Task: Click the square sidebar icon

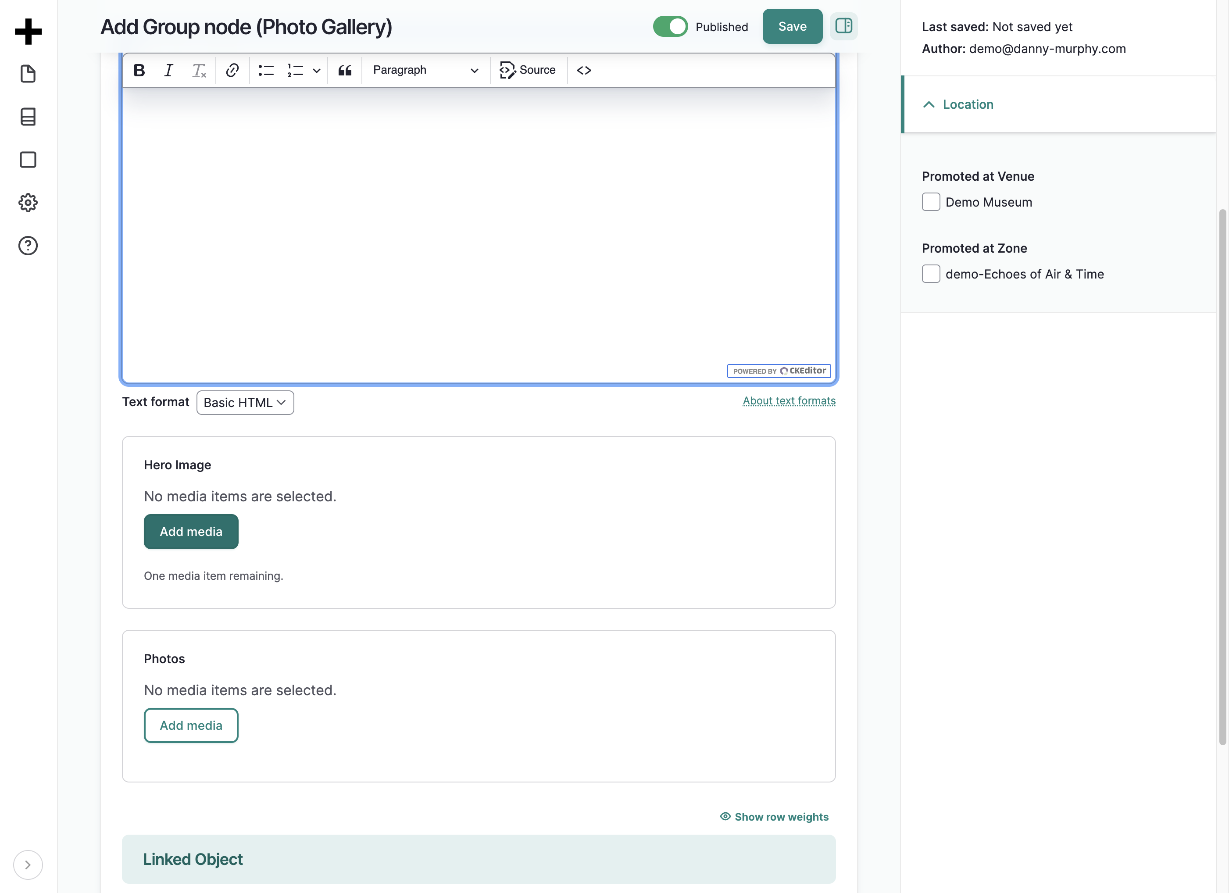Action: [x=28, y=159]
